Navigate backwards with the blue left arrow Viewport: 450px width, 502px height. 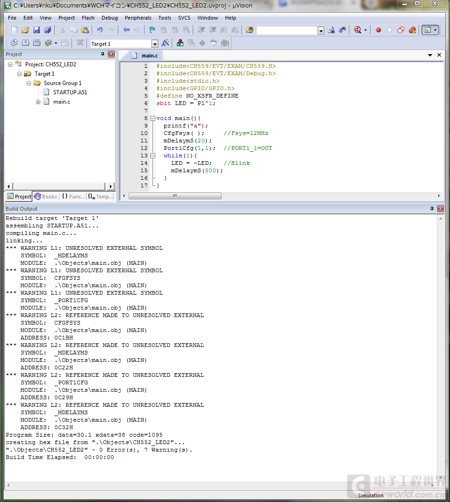click(126, 30)
